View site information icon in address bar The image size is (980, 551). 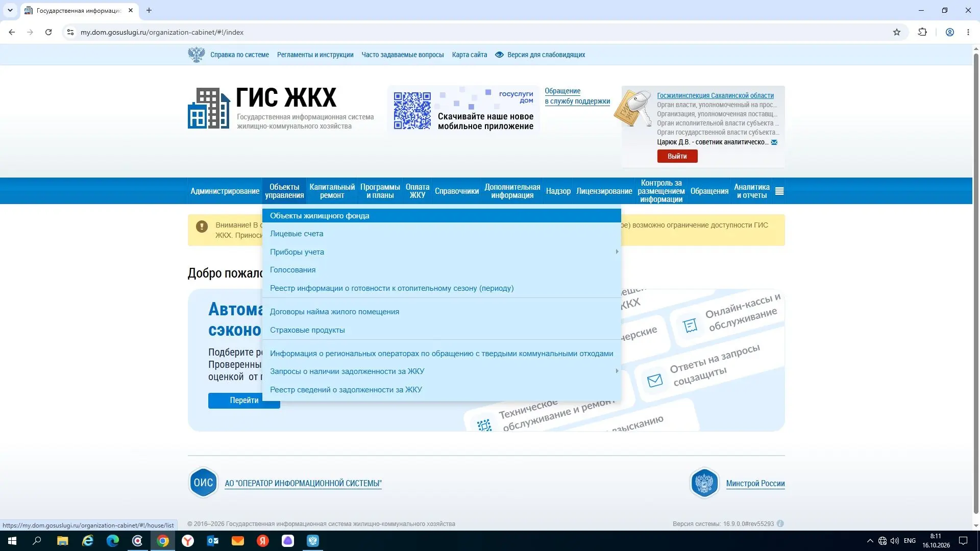click(70, 32)
